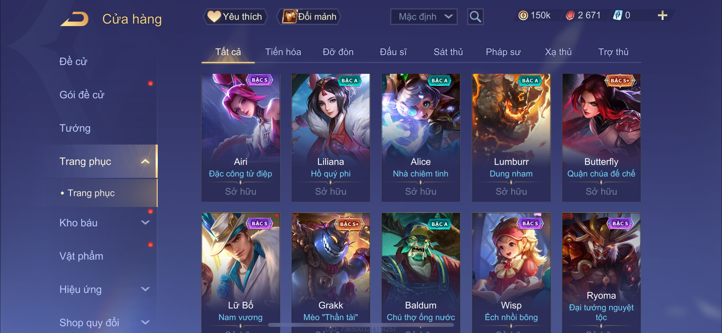
Task: Click the blue voucher ticket icon
Action: pos(617,15)
